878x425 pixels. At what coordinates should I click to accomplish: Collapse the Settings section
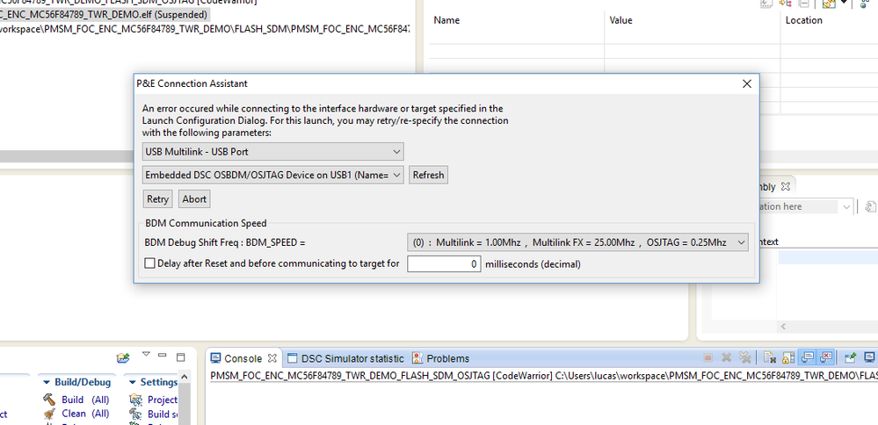click(134, 383)
